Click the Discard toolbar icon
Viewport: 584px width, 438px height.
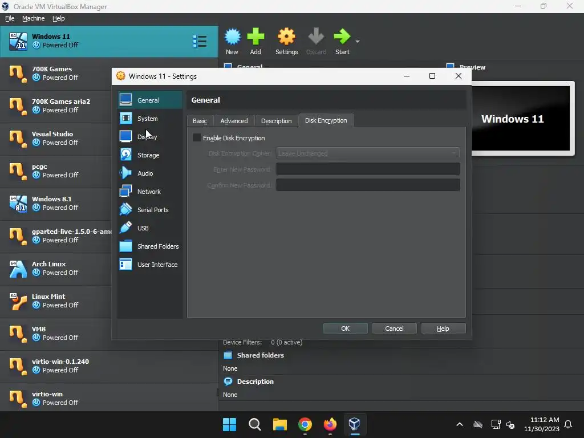tap(316, 36)
